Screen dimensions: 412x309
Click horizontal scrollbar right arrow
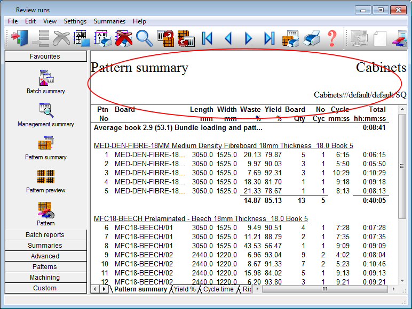393,289
